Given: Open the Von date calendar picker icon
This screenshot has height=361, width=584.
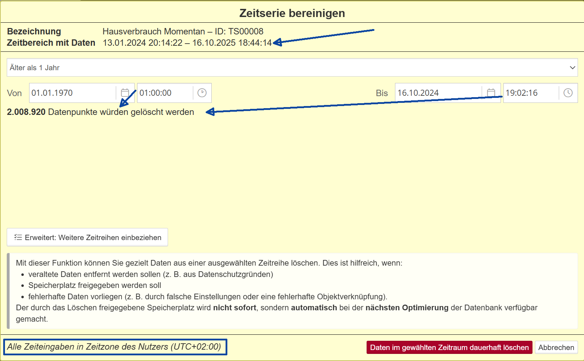Looking at the screenshot, I should pyautogui.click(x=125, y=93).
